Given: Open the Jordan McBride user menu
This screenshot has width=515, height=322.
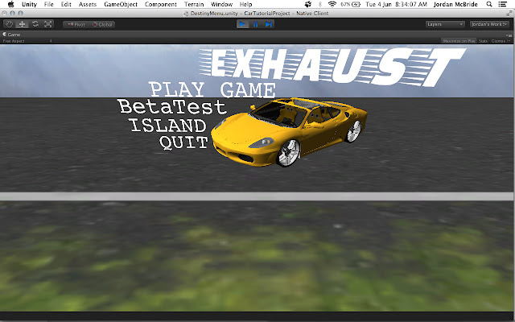Looking at the screenshot, I should pyautogui.click(x=455, y=4).
